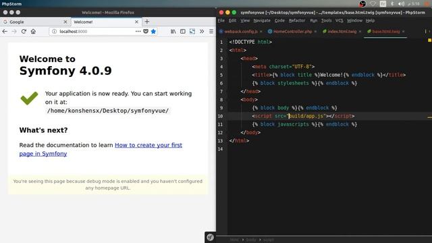The height and width of the screenshot is (243, 432).
Task: Click the yellow inspection indicator in editor
Action: tap(429, 40)
